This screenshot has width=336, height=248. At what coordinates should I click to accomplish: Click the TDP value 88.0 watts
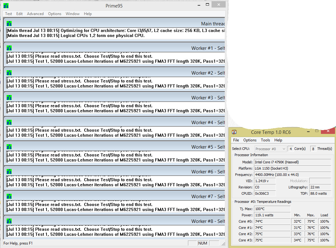click(320, 193)
